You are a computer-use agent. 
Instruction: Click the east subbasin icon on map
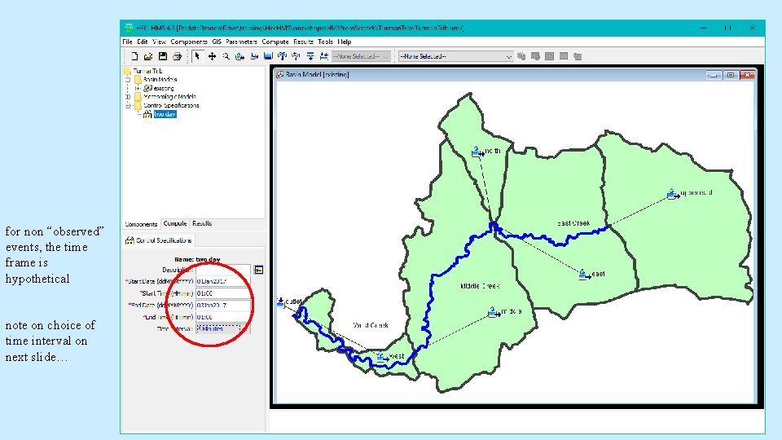tap(584, 274)
